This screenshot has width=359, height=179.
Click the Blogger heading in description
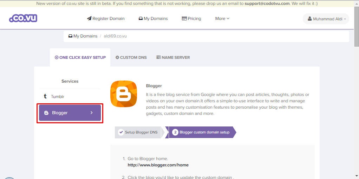pyautogui.click(x=154, y=86)
